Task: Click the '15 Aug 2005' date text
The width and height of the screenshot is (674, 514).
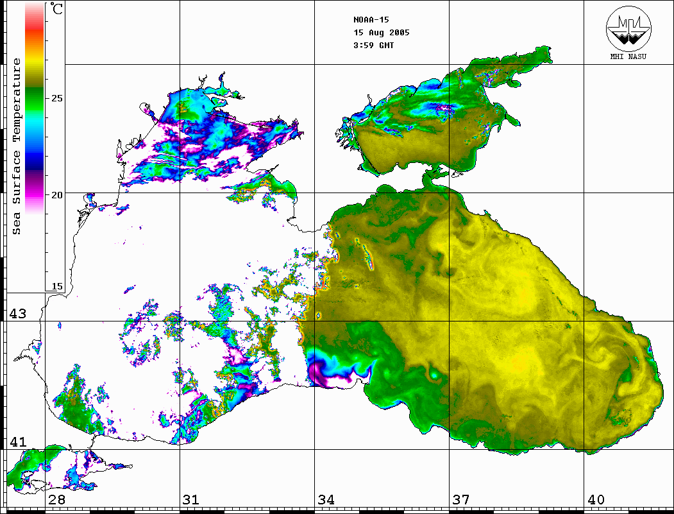Action: pos(382,33)
